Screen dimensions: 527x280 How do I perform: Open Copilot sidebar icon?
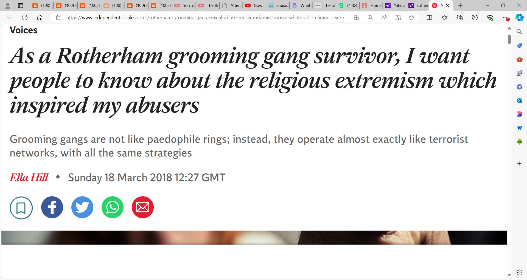519,18
